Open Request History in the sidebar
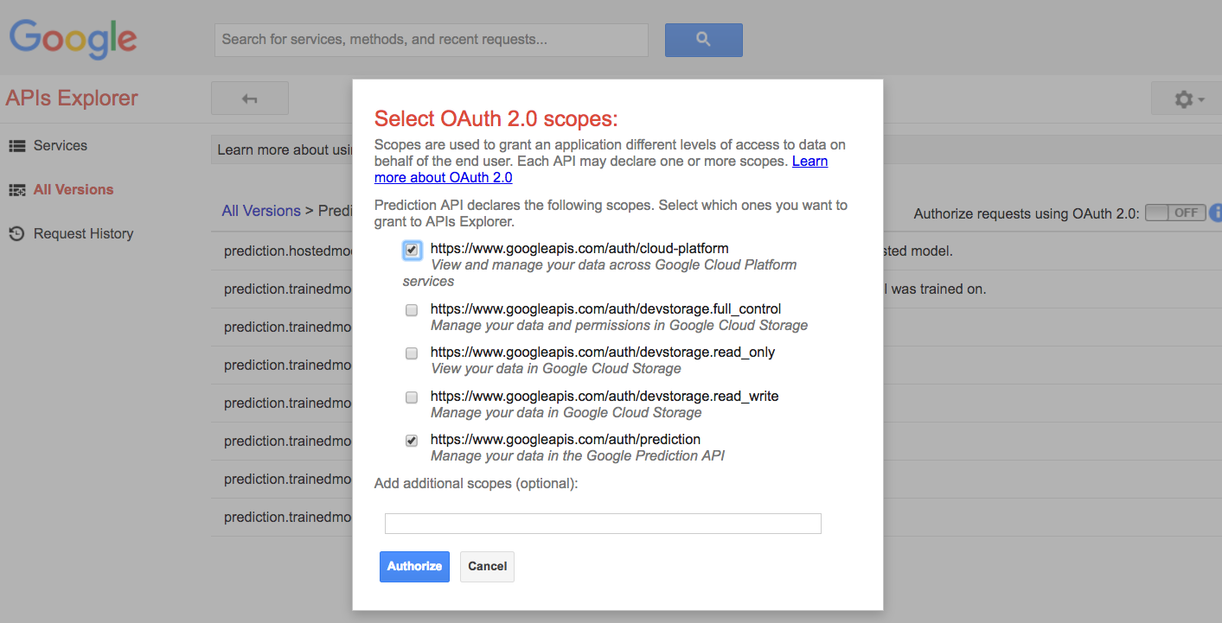Viewport: 1222px width, 623px height. pos(83,234)
